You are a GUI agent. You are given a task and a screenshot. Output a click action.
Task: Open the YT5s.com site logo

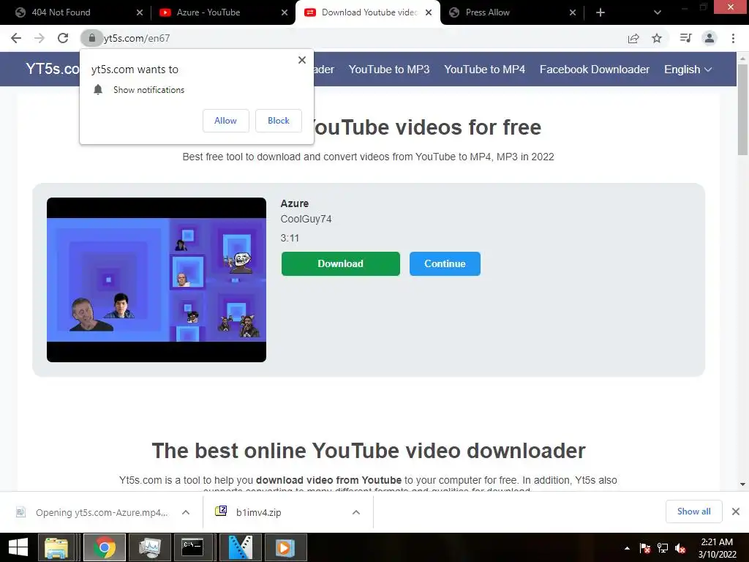tap(52, 69)
